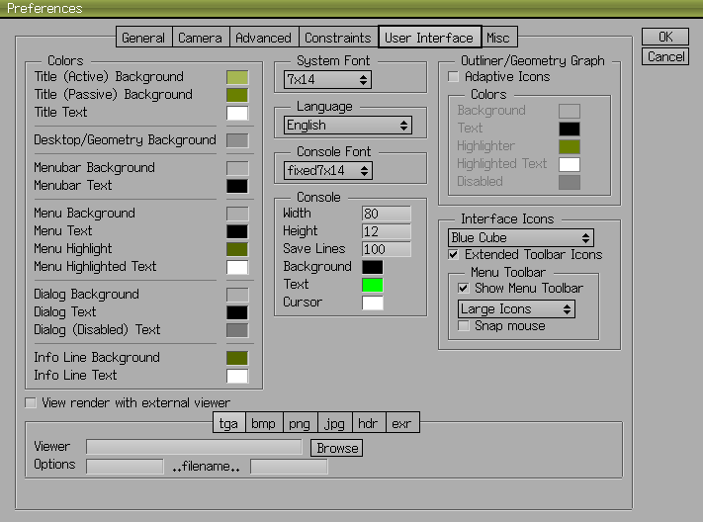The width and height of the screenshot is (703, 522).
Task: Change Menu Highlighted Text color swatch
Action: point(237,267)
